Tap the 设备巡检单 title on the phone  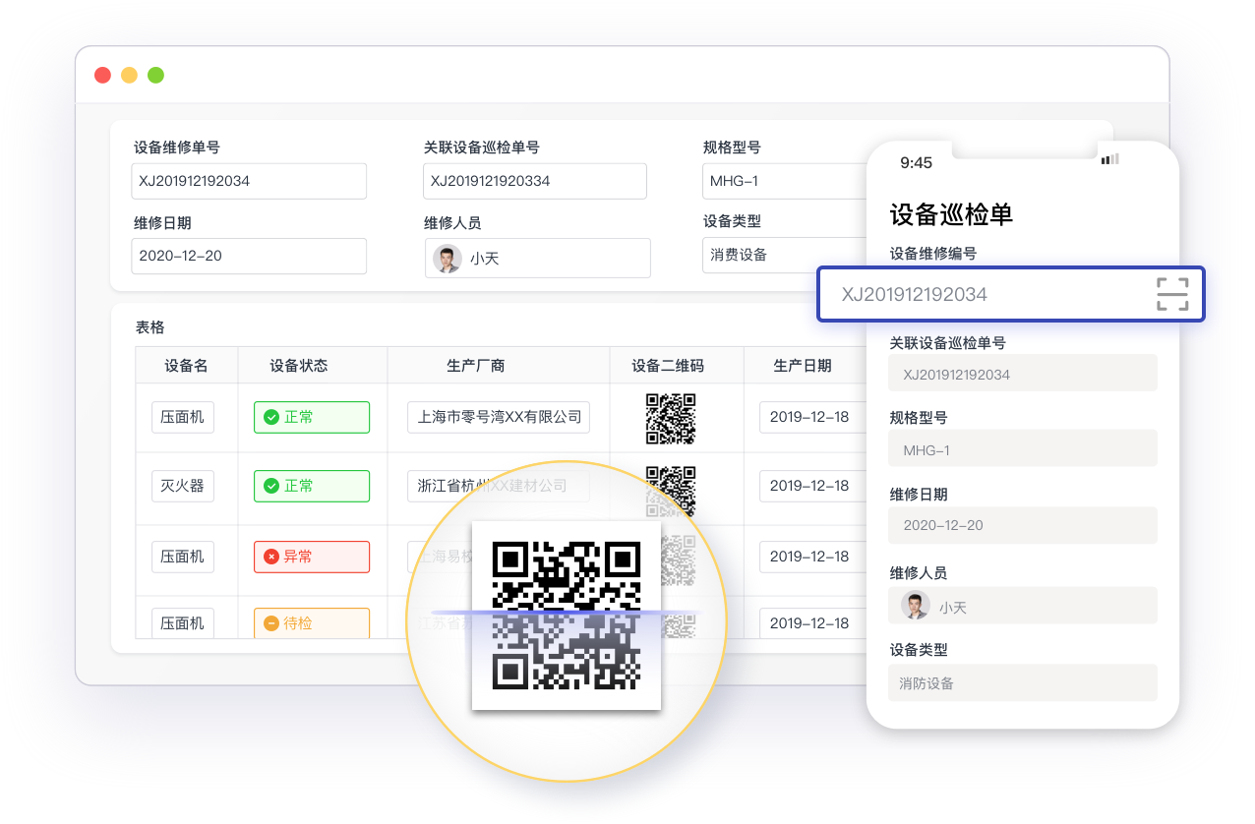(x=951, y=214)
